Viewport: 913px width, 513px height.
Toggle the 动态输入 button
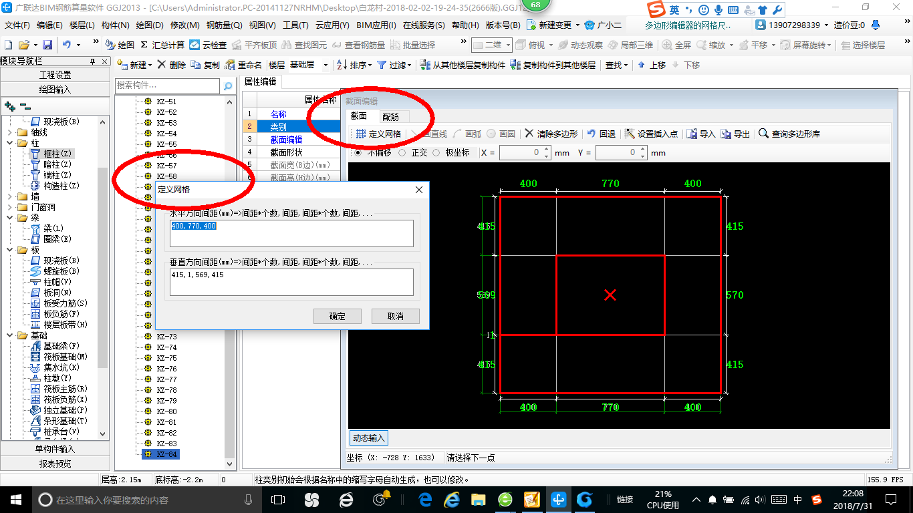point(369,438)
